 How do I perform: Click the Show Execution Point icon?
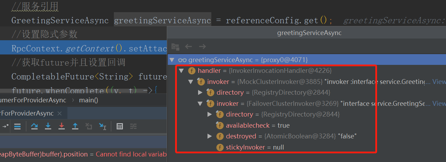(17, 126)
